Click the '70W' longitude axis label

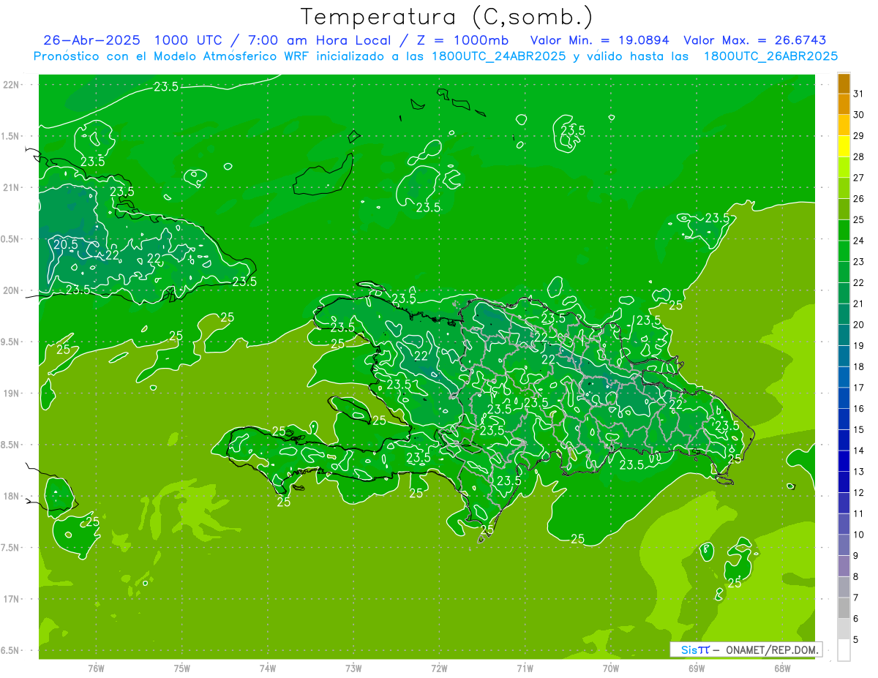pos(611,668)
